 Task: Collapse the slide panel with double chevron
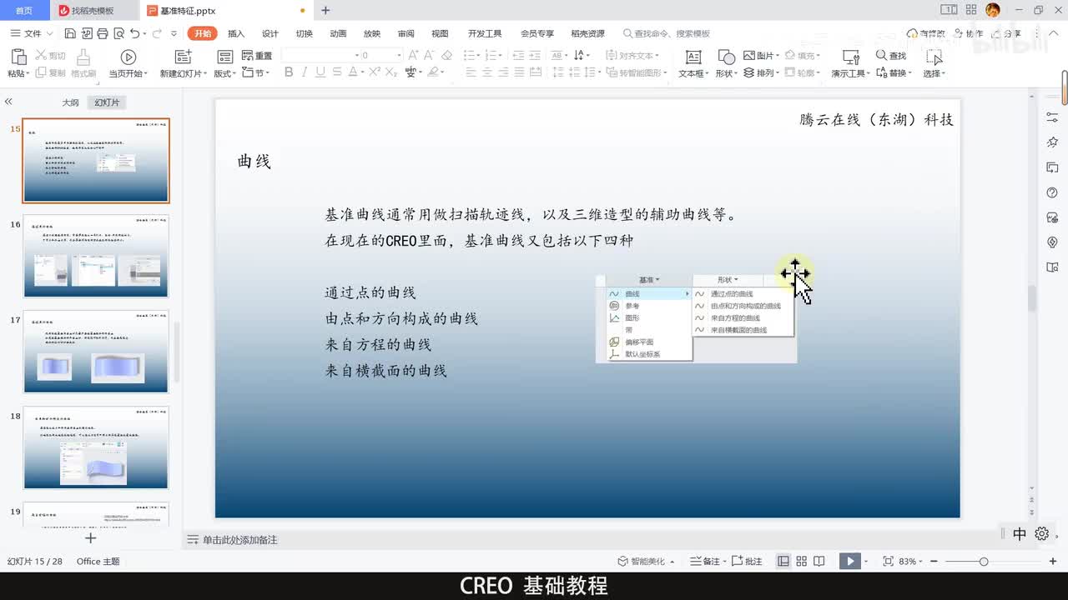8,102
